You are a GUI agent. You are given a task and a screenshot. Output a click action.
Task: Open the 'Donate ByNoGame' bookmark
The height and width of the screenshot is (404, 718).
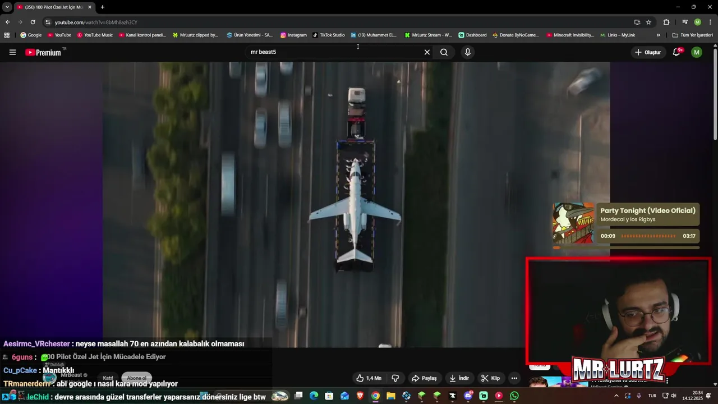(516, 35)
